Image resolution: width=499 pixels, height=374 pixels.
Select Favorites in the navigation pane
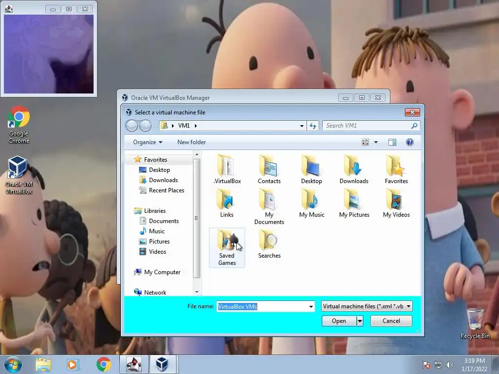(155, 159)
